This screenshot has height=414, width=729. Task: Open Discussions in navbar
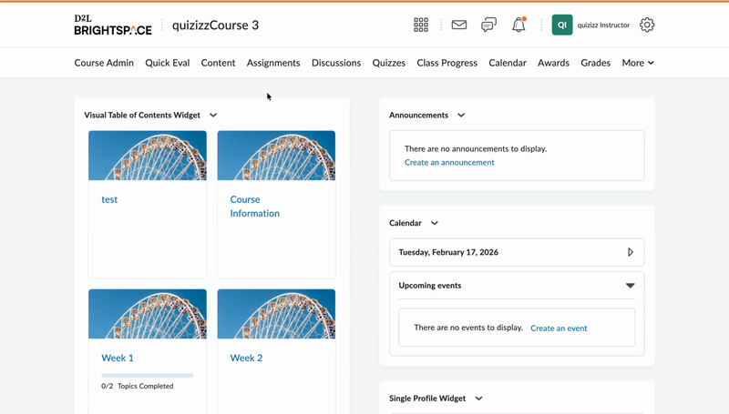click(336, 63)
